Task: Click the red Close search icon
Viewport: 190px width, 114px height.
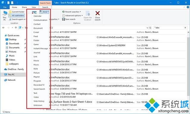Action: [98, 13]
